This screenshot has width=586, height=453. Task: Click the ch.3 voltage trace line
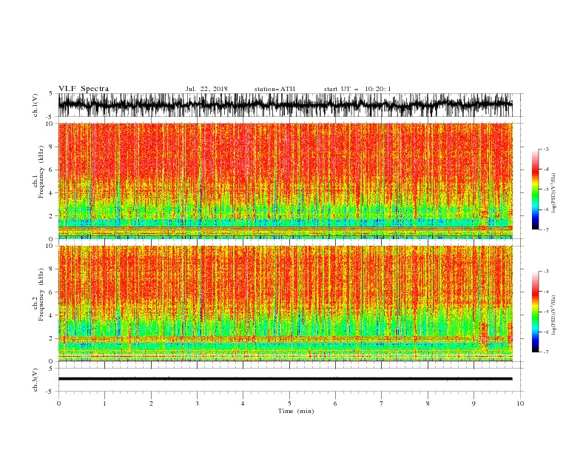(285, 379)
